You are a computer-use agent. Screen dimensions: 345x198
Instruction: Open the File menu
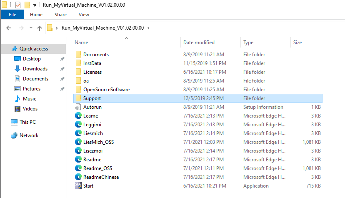[12, 15]
